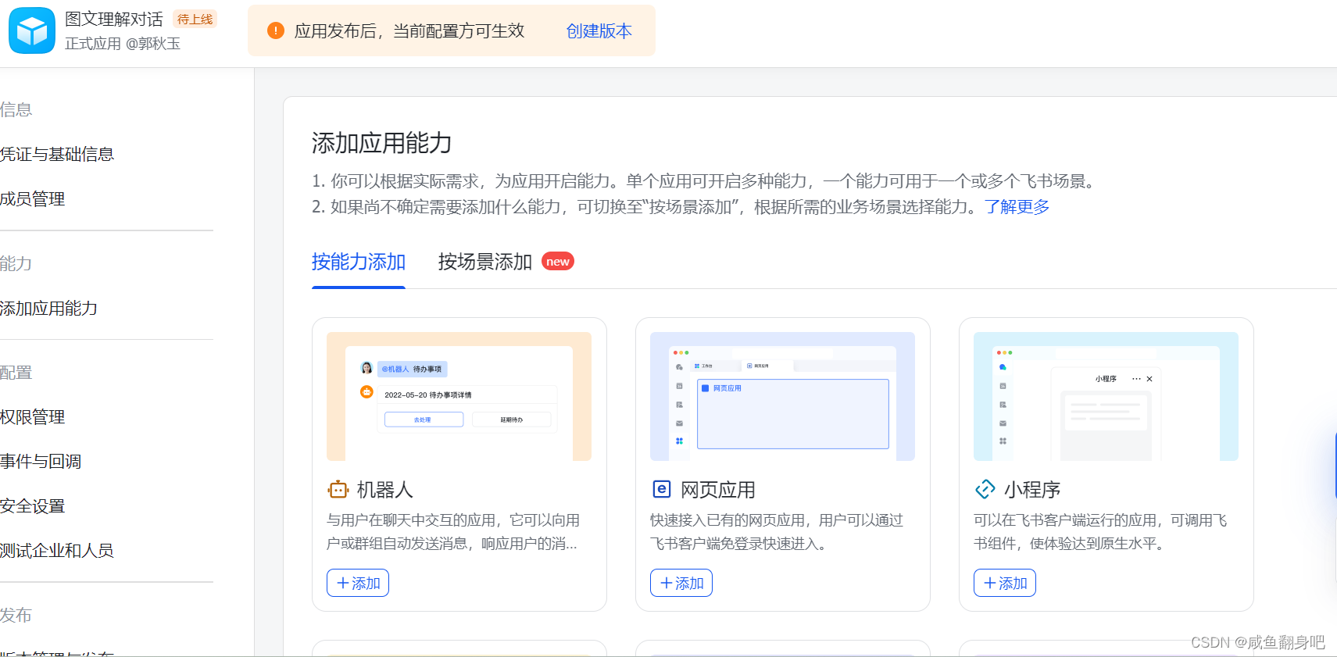Open 安全设置 in sidebar
Screen dimensions: 1337x657
33,505
